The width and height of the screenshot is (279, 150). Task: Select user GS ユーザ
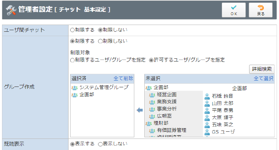[223, 132]
